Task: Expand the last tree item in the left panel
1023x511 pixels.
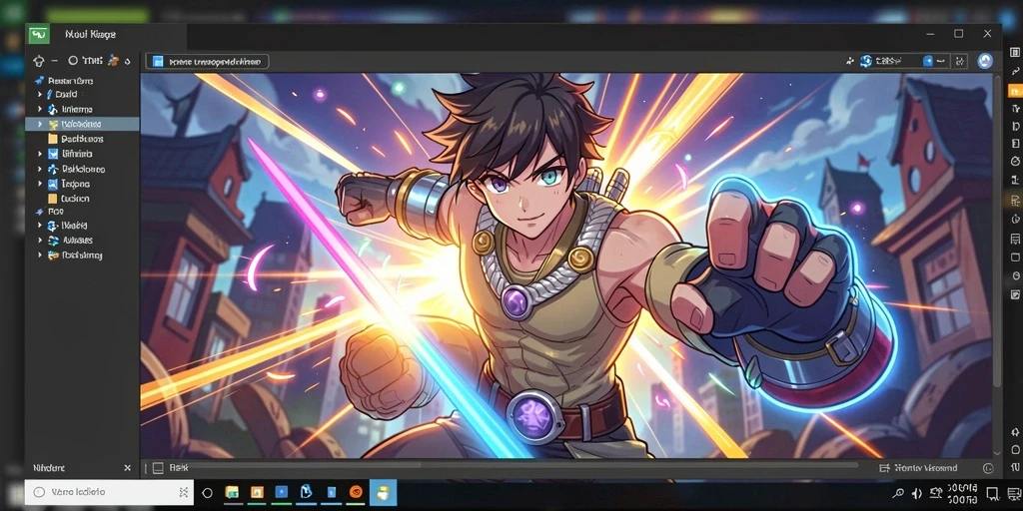Action: (40, 255)
